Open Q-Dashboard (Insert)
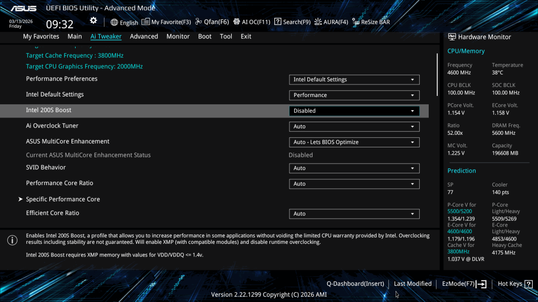Viewport: 538px width, 302px height. (355, 284)
